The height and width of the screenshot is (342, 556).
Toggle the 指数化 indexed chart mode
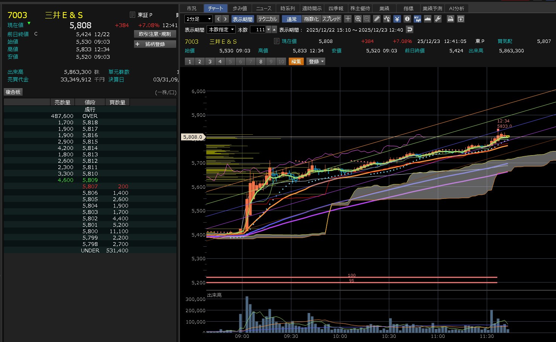311,19
